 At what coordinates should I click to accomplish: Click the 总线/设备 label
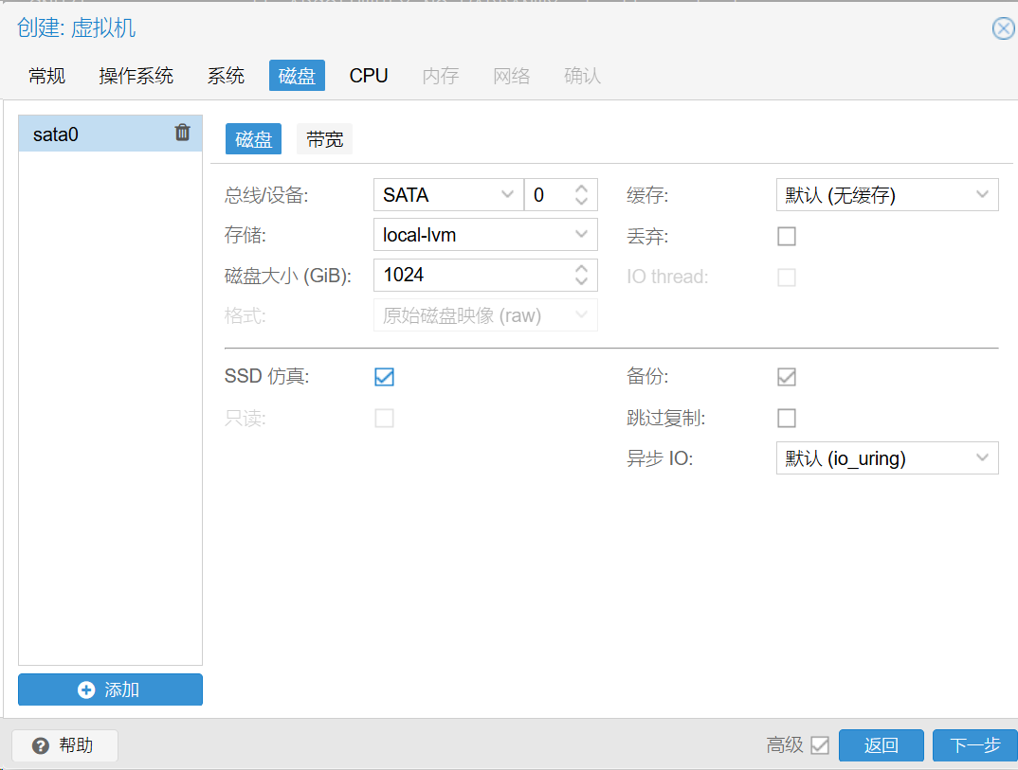266,194
